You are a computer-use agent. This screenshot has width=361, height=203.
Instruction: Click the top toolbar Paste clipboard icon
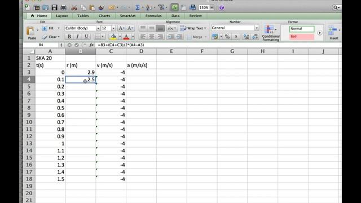[92, 7]
